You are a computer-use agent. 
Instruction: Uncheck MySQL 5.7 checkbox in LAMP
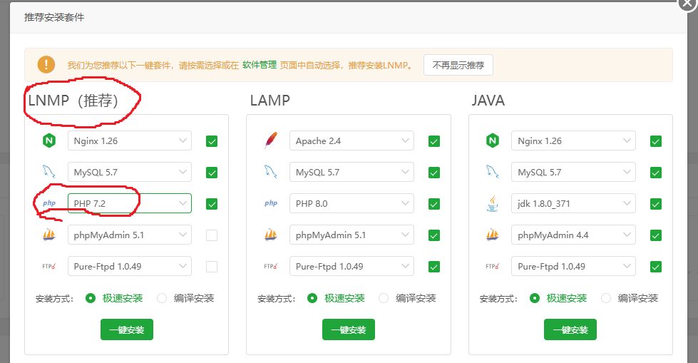[x=434, y=173]
